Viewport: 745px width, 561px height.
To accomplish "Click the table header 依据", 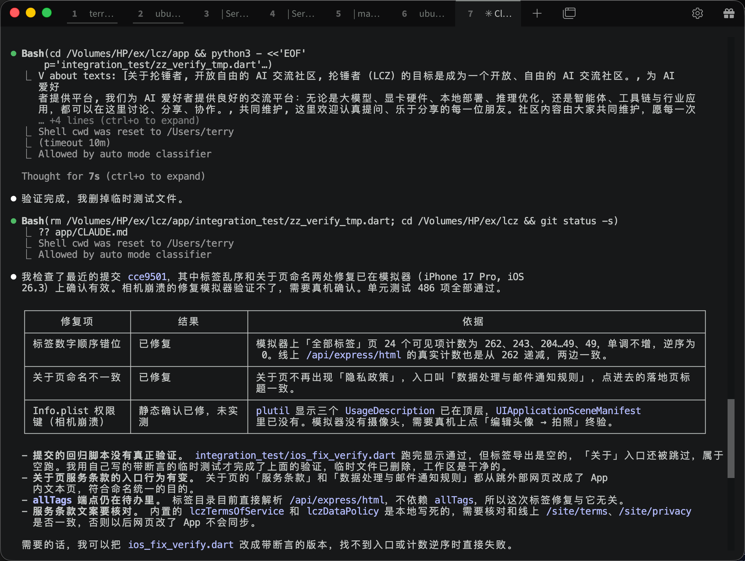I will click(473, 321).
